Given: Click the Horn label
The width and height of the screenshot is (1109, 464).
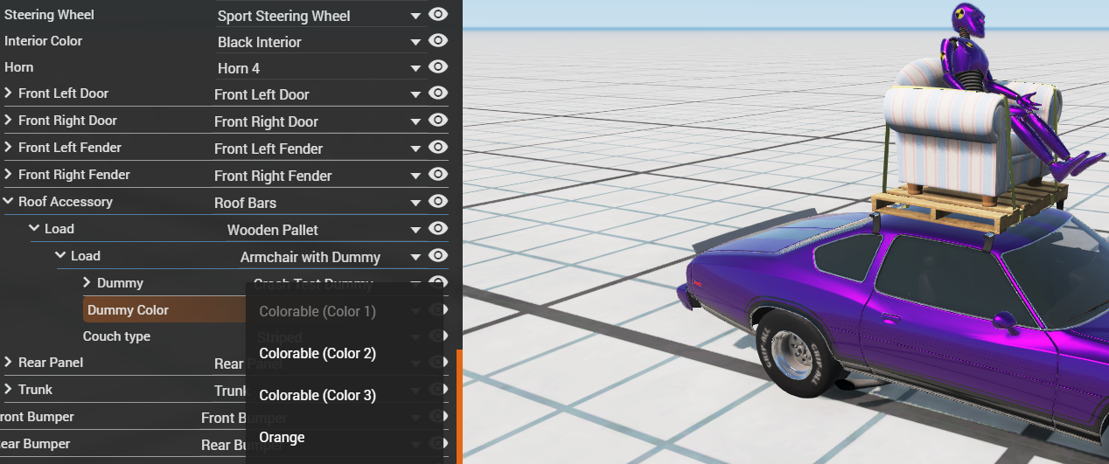Looking at the screenshot, I should [19, 66].
